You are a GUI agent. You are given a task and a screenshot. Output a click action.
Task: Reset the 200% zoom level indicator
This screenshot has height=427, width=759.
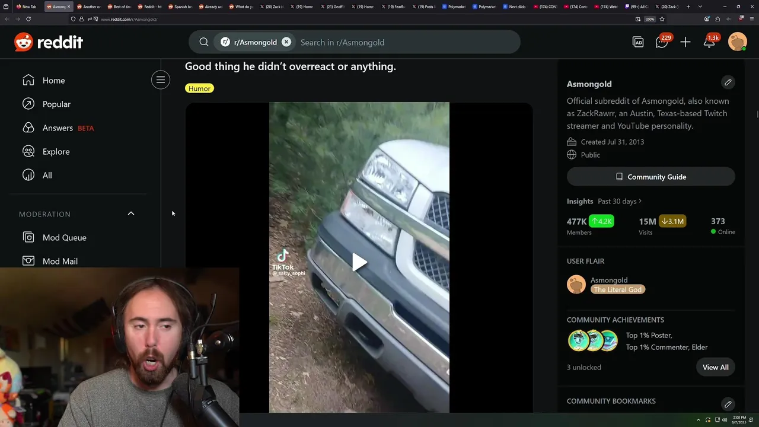[650, 19]
